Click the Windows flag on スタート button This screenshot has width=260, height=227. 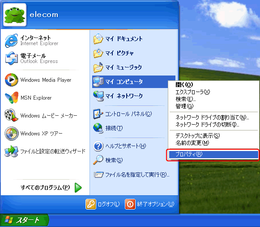(x=9, y=220)
